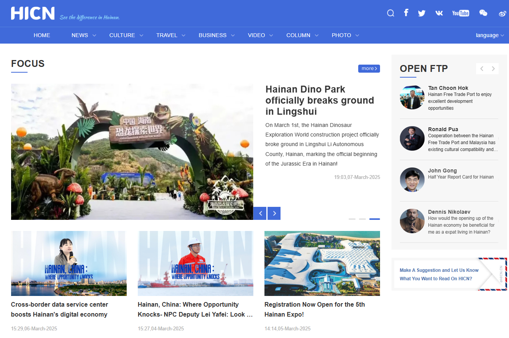Go to the HOME menu item
The width and height of the screenshot is (509, 338).
pyautogui.click(x=42, y=35)
